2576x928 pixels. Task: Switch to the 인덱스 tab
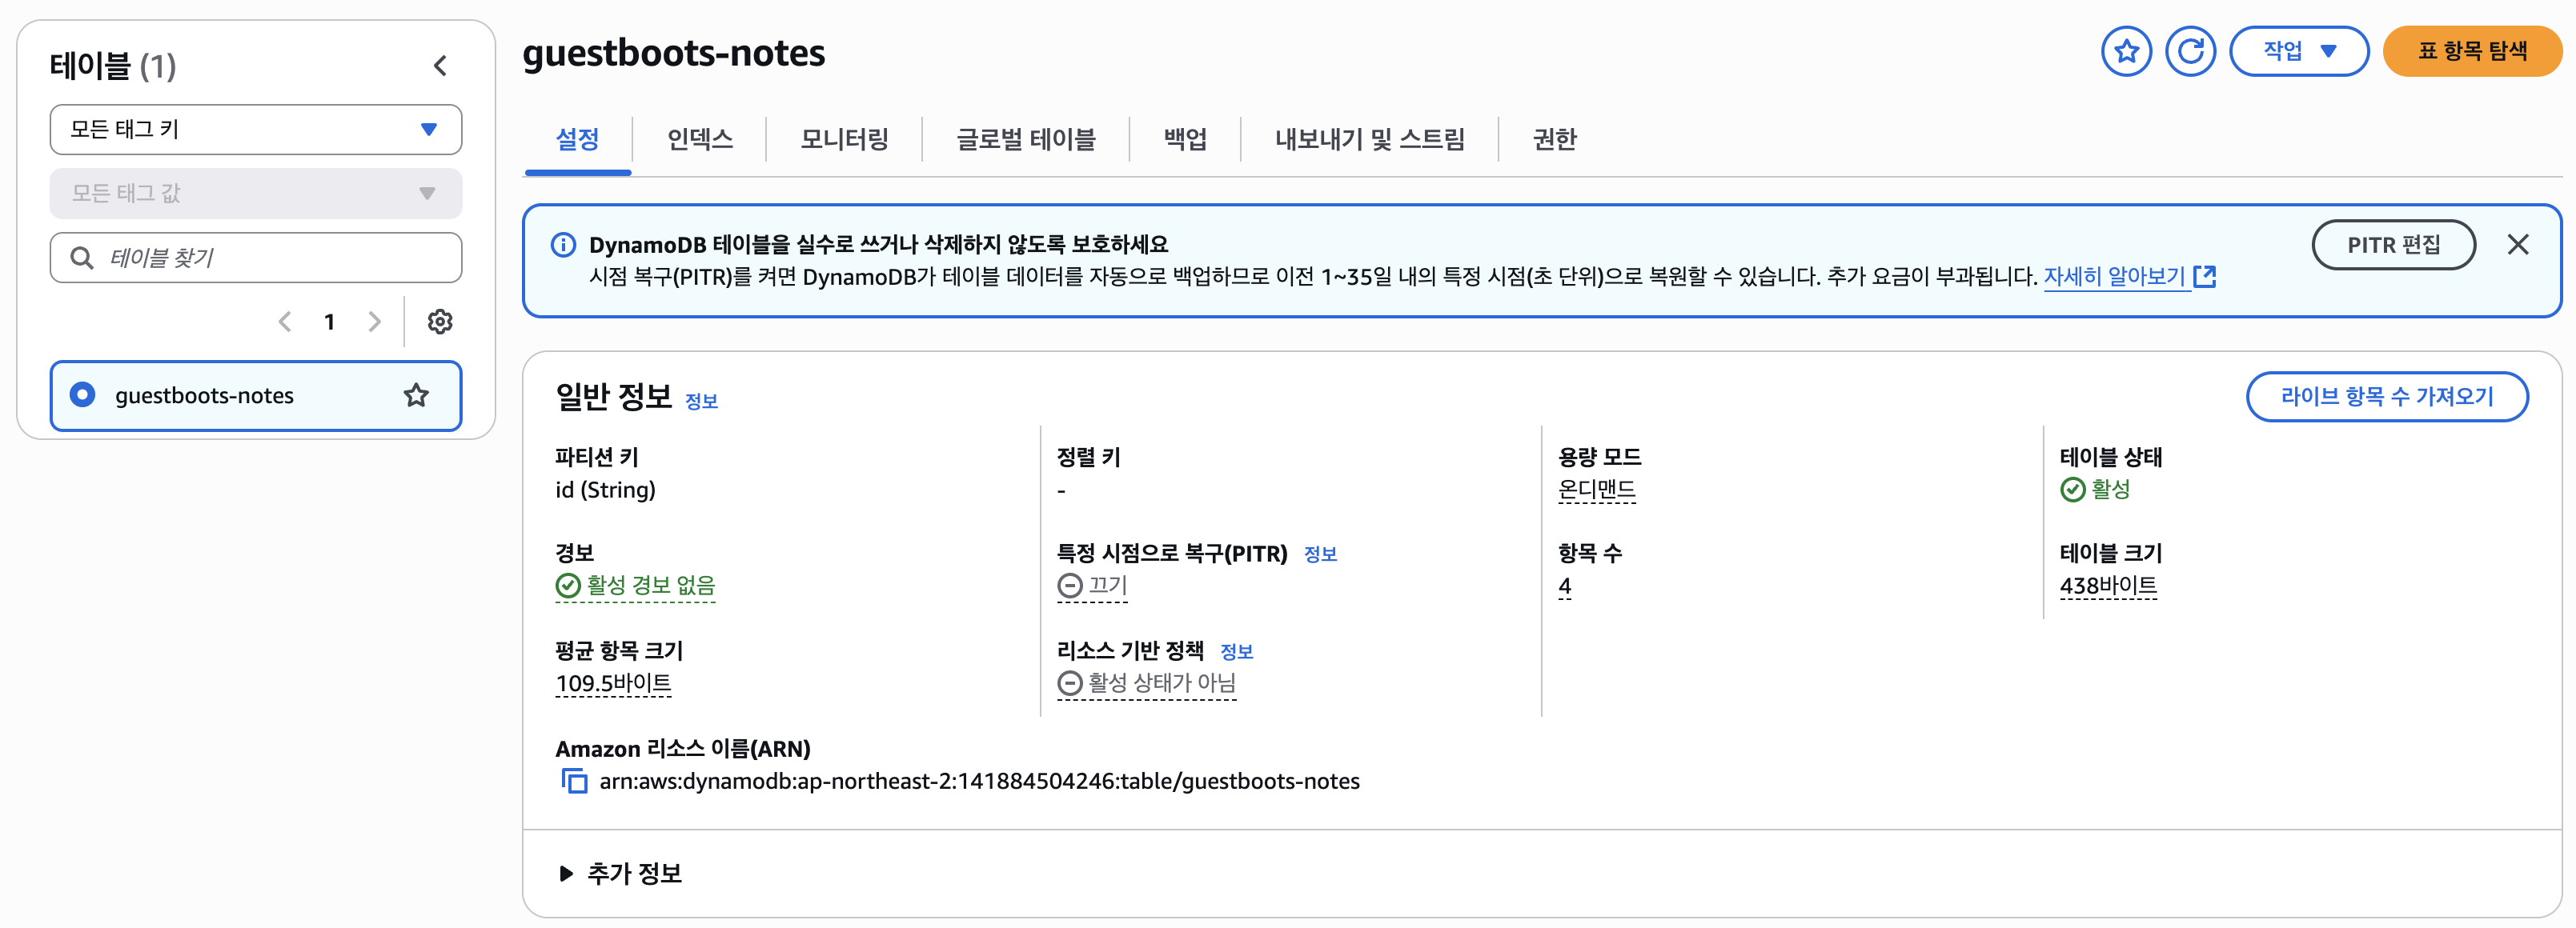point(700,139)
